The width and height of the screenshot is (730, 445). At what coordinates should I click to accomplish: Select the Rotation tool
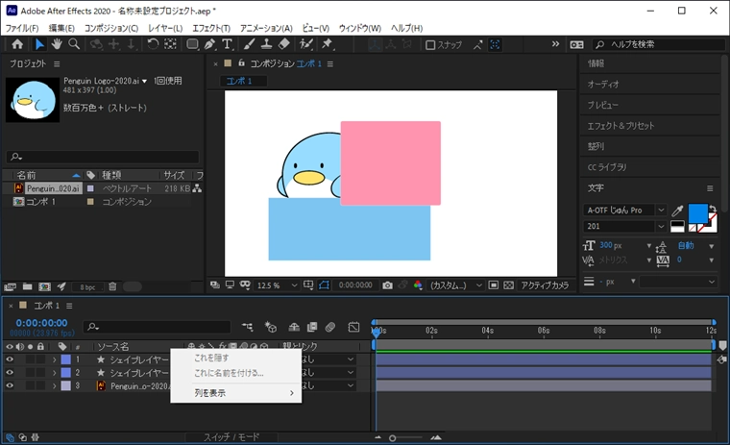[153, 44]
